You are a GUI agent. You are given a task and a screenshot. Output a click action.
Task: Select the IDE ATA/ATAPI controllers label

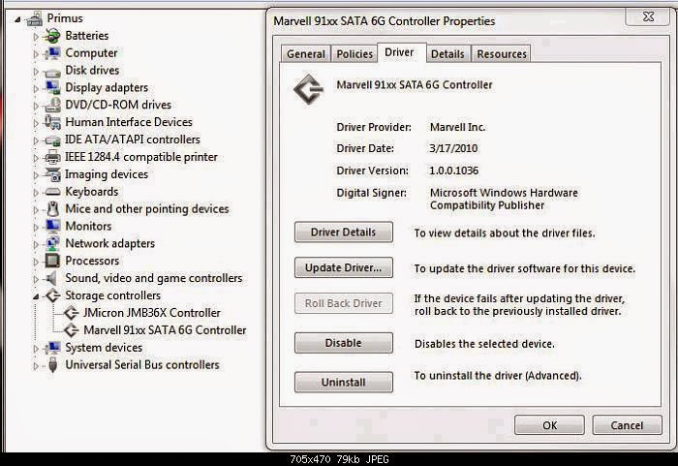tap(133, 140)
